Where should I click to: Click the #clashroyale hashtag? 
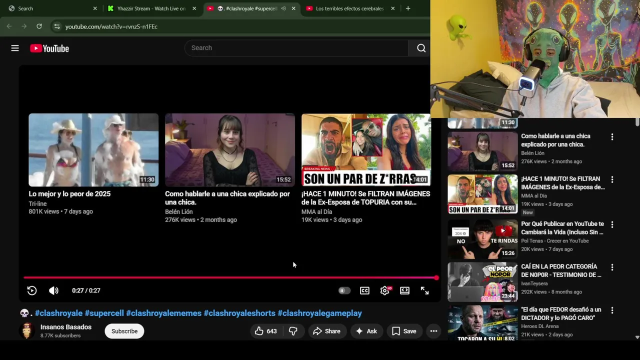coord(58,313)
